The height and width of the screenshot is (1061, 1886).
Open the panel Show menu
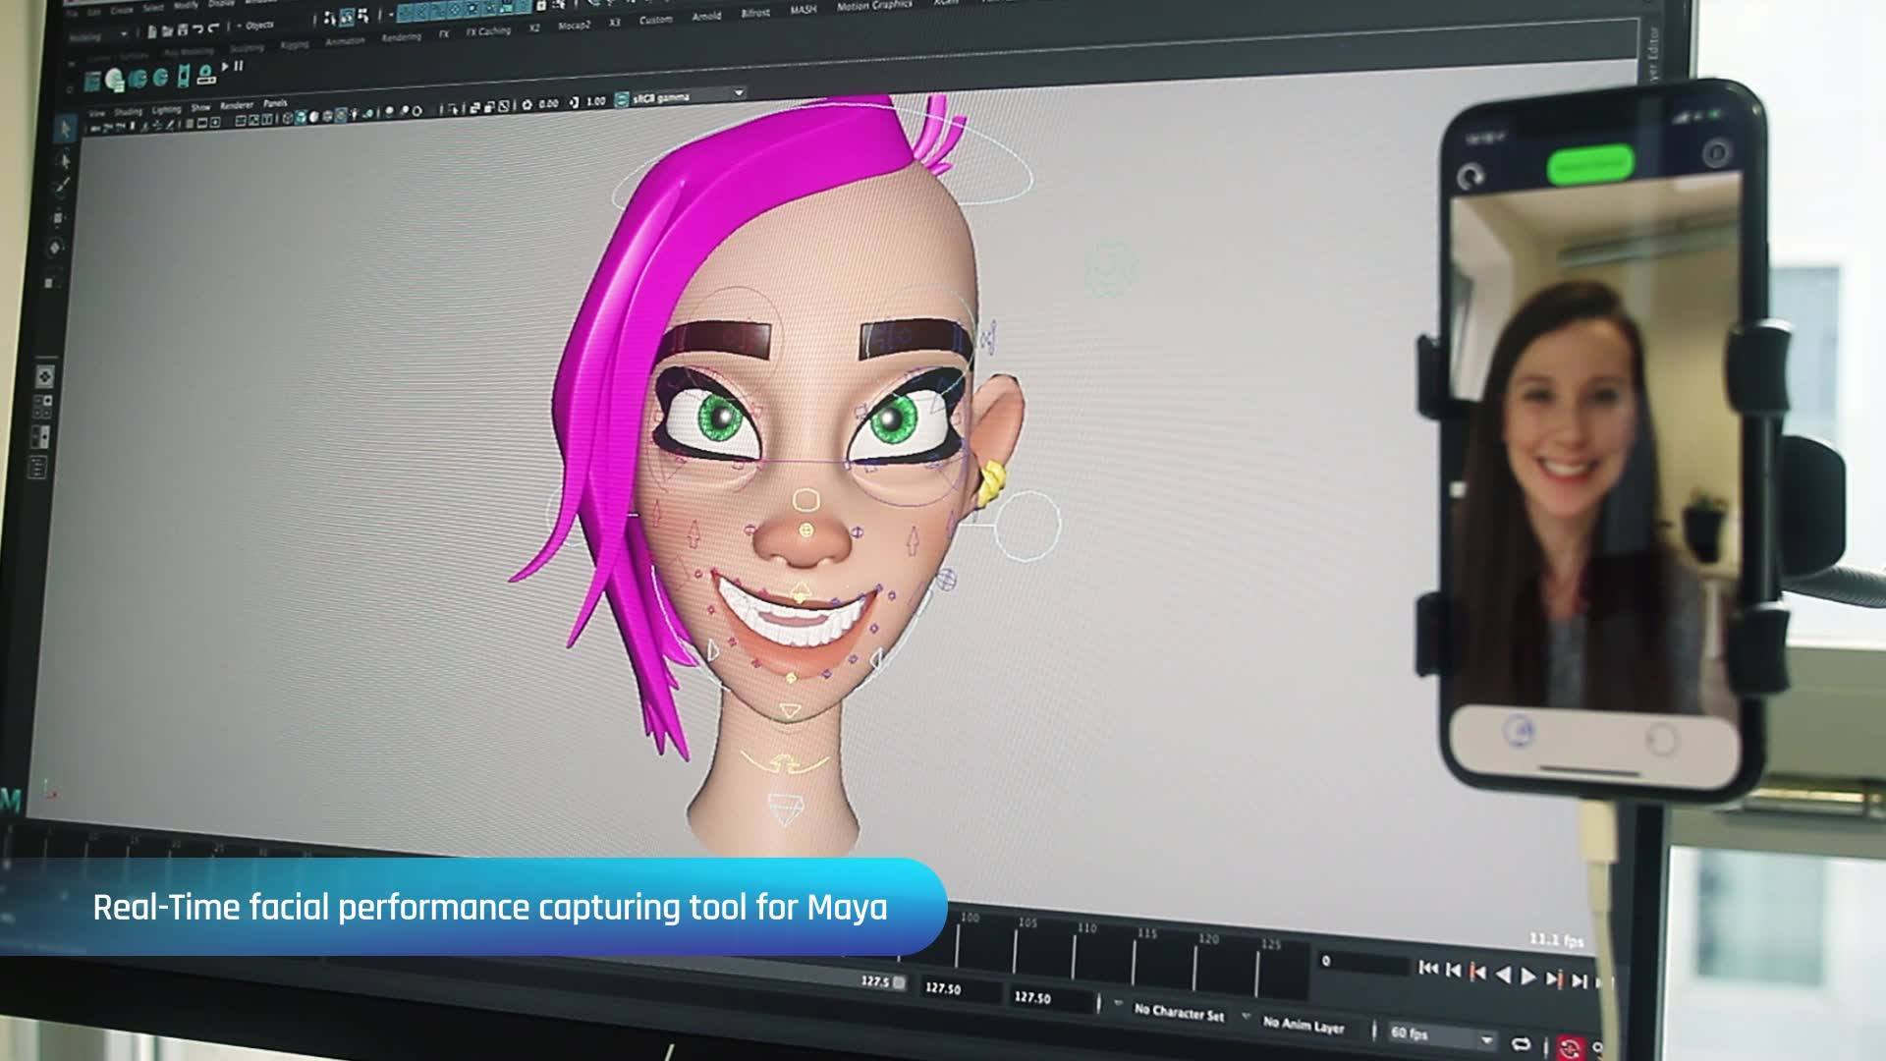[x=200, y=107]
